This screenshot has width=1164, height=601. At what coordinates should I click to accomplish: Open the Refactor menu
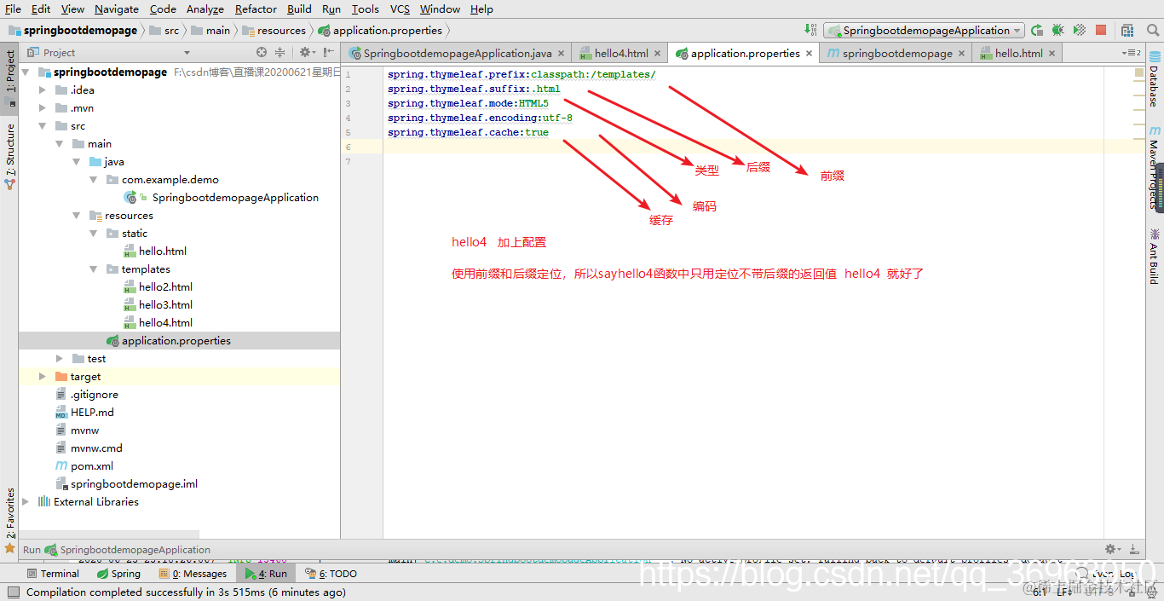tap(256, 9)
